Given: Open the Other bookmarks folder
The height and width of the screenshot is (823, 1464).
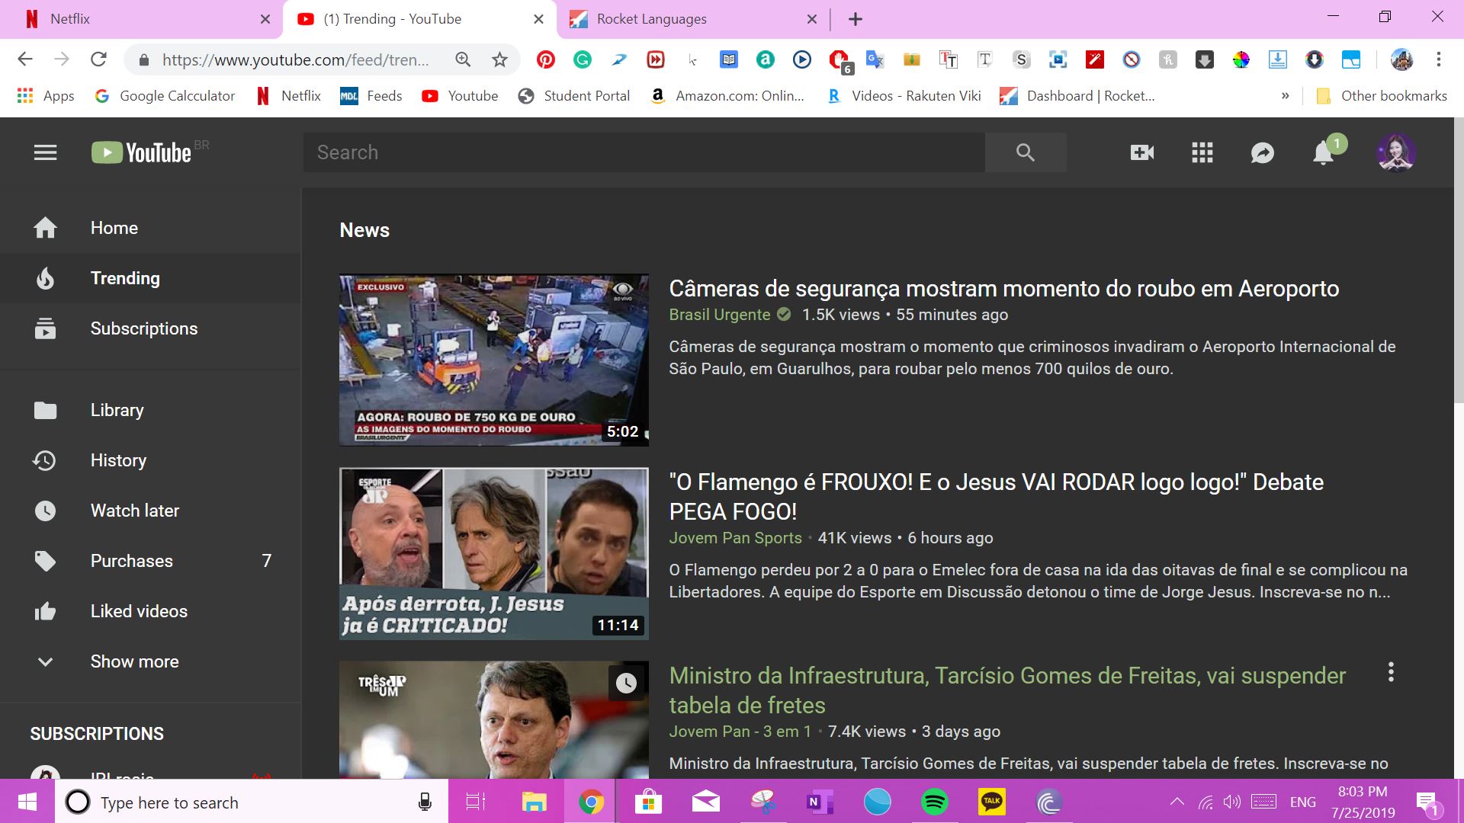Looking at the screenshot, I should (x=1382, y=96).
